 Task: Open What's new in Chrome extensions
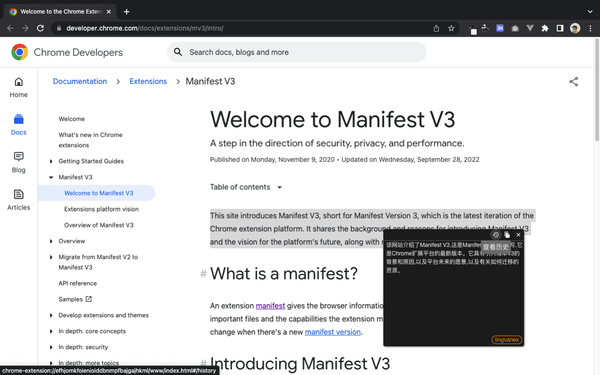click(x=90, y=140)
